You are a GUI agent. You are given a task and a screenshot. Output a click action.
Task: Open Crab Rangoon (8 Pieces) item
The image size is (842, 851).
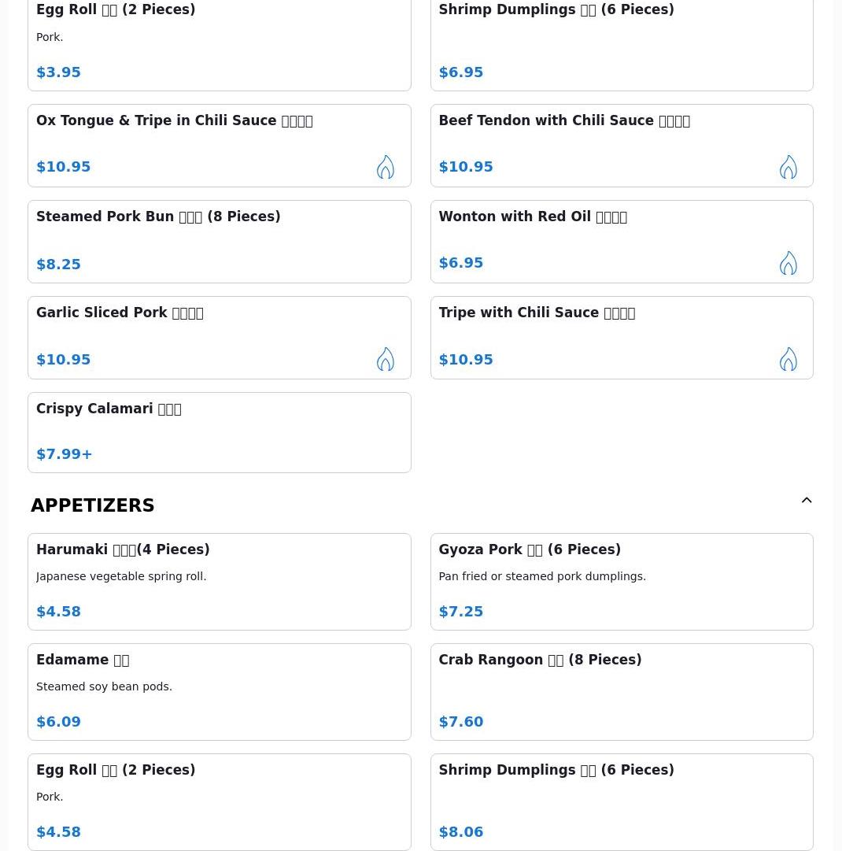click(621, 691)
